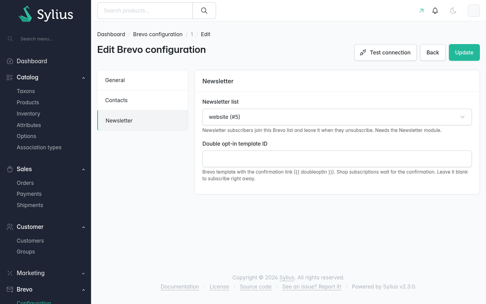Open the Documentation footer link
This screenshot has height=304, width=486.
coord(180,287)
